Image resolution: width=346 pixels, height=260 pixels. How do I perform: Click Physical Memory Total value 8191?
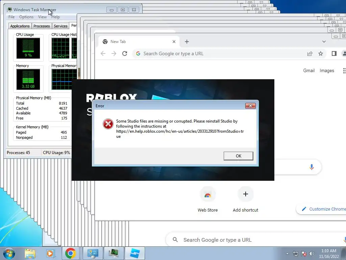coord(63,103)
